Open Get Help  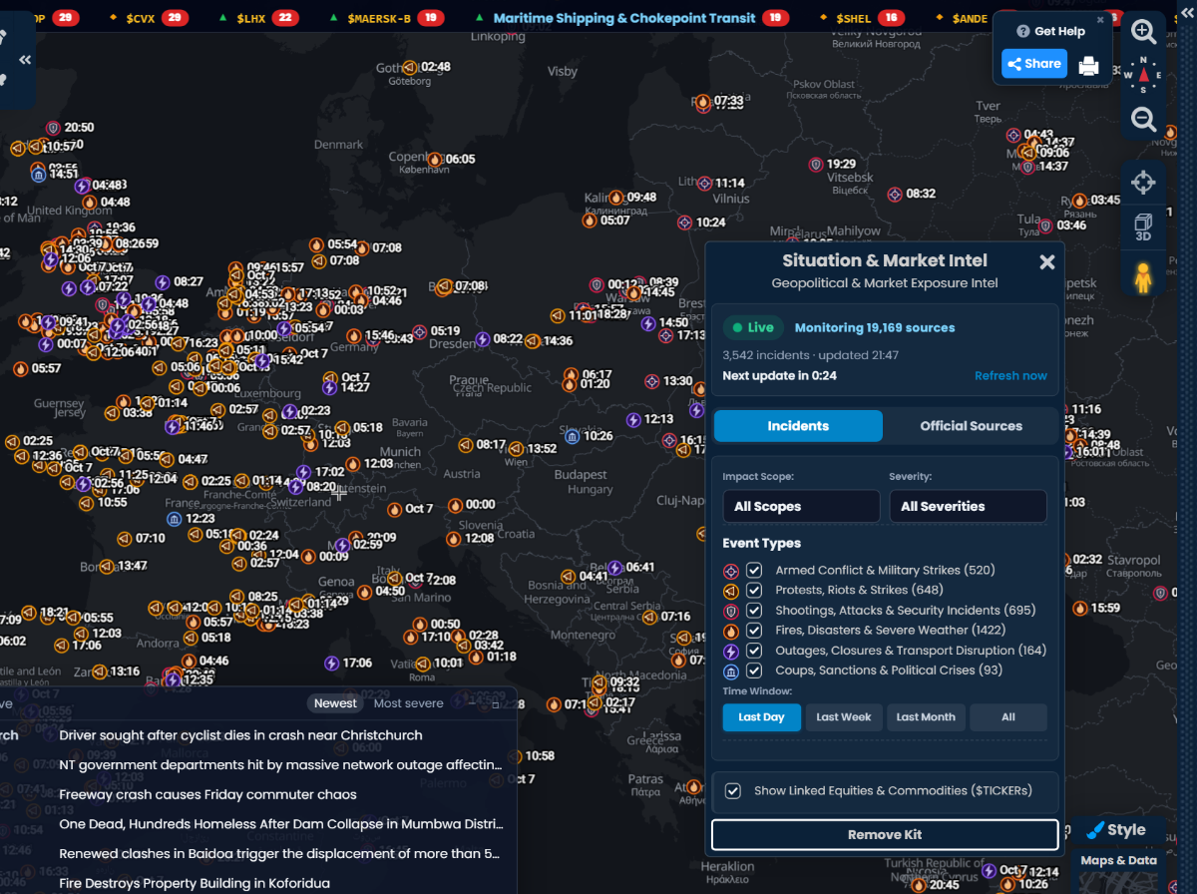click(x=1050, y=31)
